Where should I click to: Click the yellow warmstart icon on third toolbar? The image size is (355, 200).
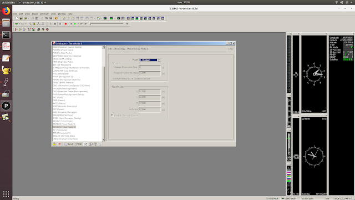click(20, 29)
